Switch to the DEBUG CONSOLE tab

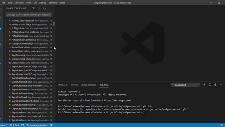point(89,85)
